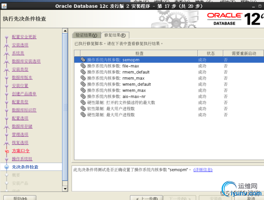264x200 pixels.
Task: Select the row 硬性限制: 最大用户进程数
Action: [169, 115]
